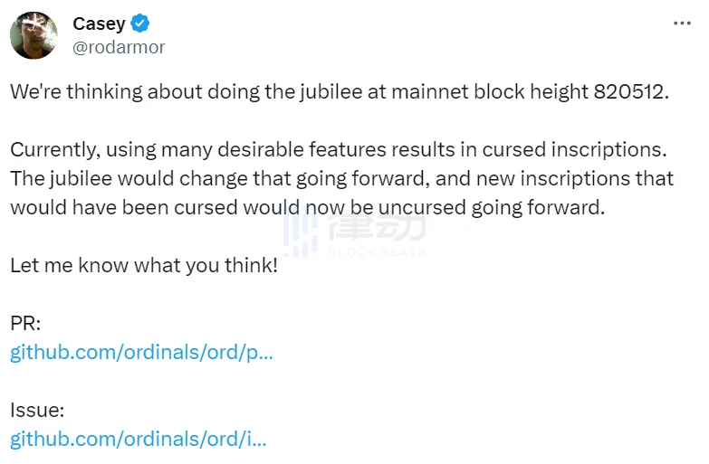The image size is (709, 464).
Task: Click the 律动 watermark logo text
Action: click(x=377, y=227)
